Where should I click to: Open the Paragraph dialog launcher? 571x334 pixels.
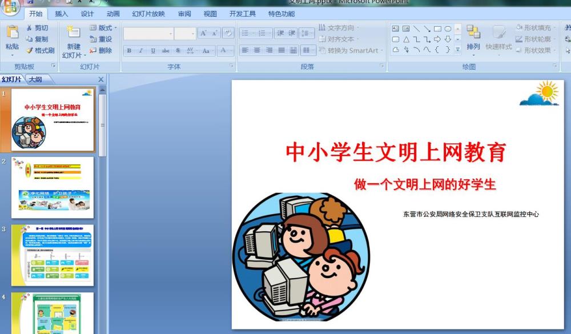pos(381,66)
